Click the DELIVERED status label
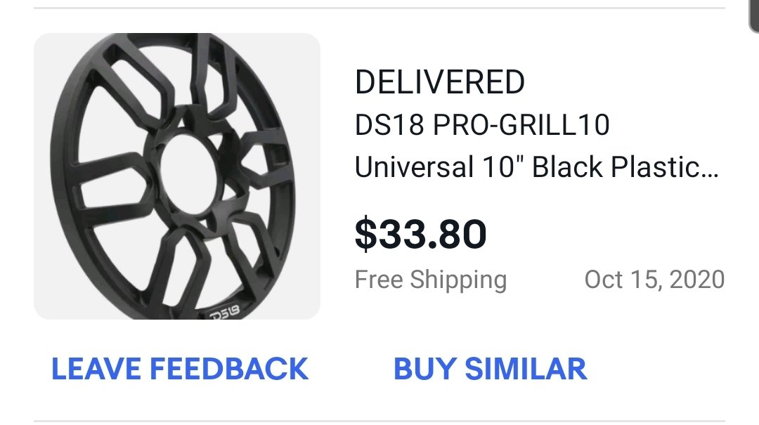The height and width of the screenshot is (425, 759). [439, 81]
